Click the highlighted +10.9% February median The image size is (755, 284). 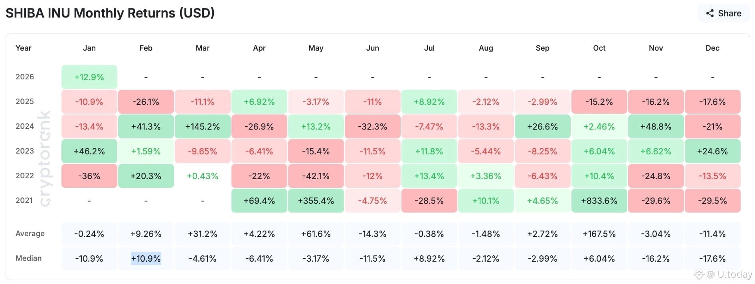[x=146, y=258]
